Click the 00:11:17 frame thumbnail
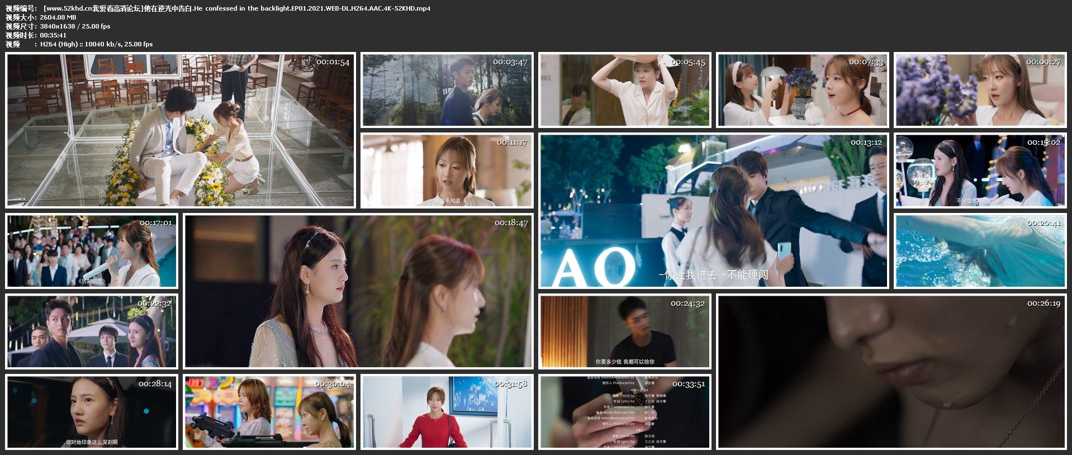Viewport: 1072px width, 455px height. click(447, 170)
